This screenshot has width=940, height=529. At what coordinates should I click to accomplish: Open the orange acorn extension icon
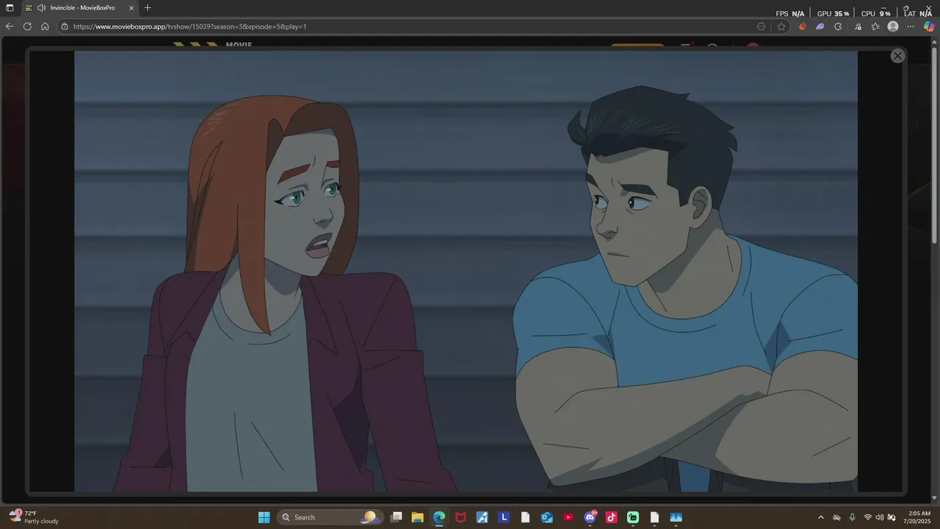(x=802, y=26)
